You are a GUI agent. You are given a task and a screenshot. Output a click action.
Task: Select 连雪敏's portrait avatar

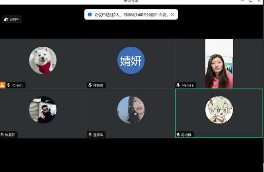tap(131, 110)
